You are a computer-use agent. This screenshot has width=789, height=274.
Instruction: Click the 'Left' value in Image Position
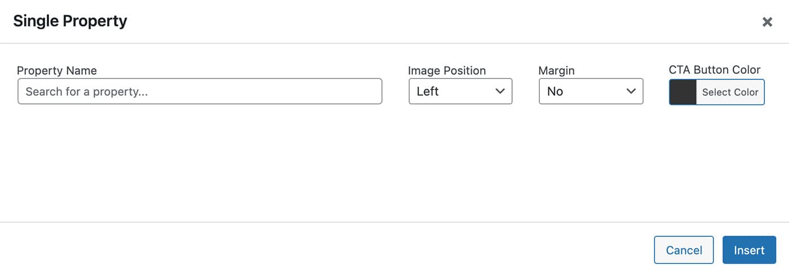(x=428, y=91)
